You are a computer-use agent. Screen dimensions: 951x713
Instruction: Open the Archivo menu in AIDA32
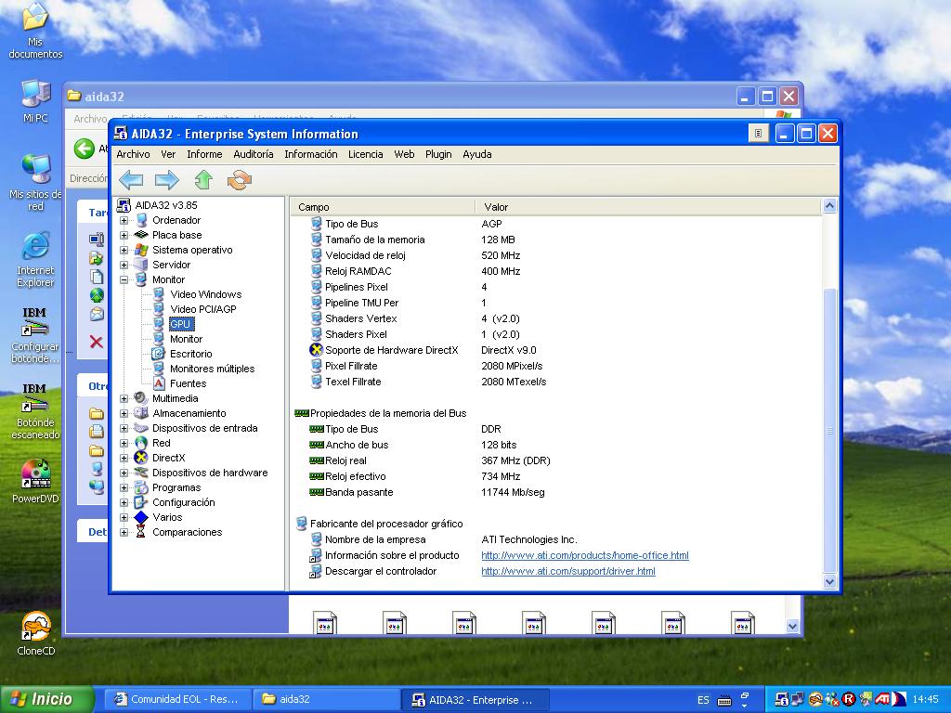point(133,154)
